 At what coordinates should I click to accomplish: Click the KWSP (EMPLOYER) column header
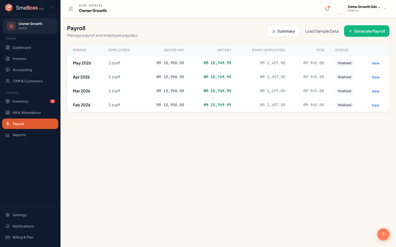click(x=269, y=50)
